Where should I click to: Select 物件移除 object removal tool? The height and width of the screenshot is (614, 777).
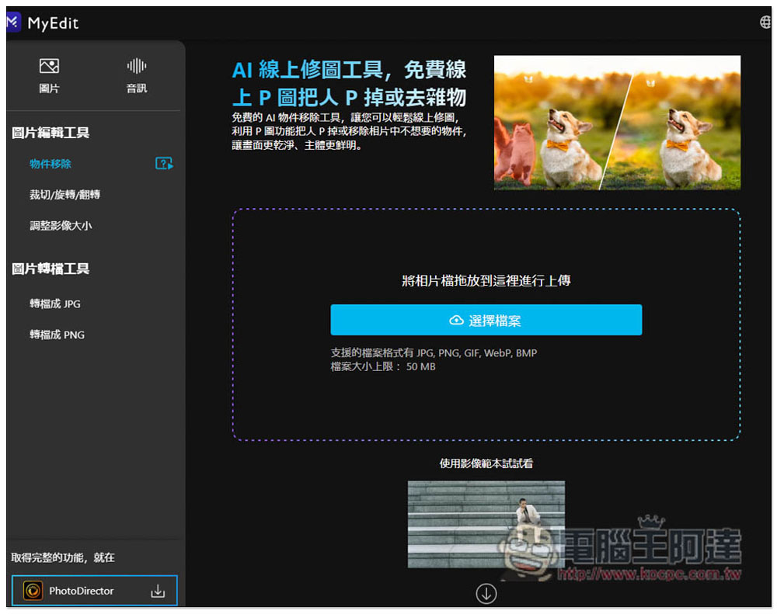click(50, 164)
